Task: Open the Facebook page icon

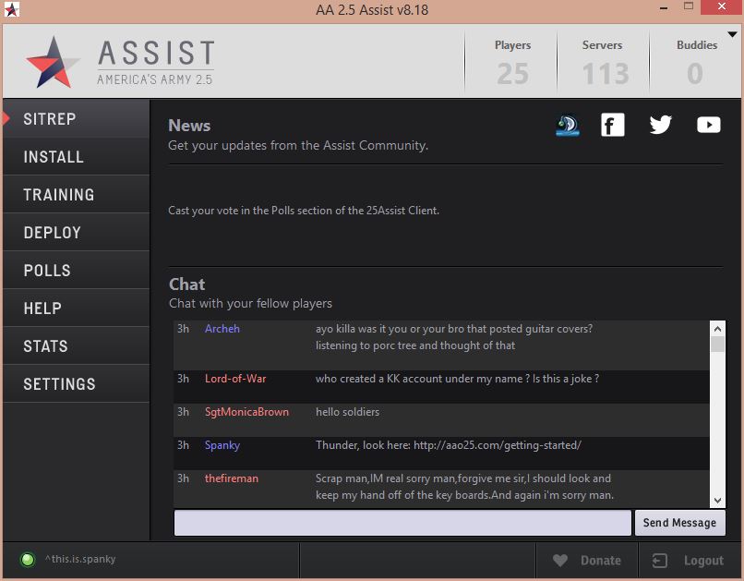Action: pyautogui.click(x=613, y=125)
